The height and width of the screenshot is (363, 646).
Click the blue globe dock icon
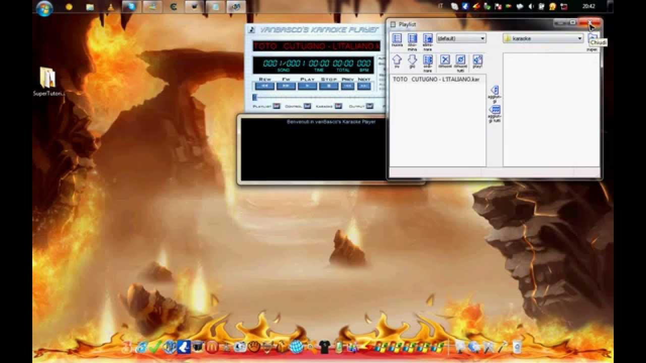click(x=296, y=347)
